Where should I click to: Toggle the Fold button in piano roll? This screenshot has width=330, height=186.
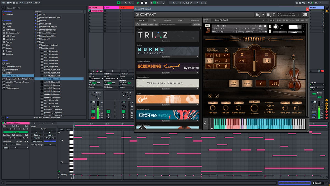click(x=62, y=130)
